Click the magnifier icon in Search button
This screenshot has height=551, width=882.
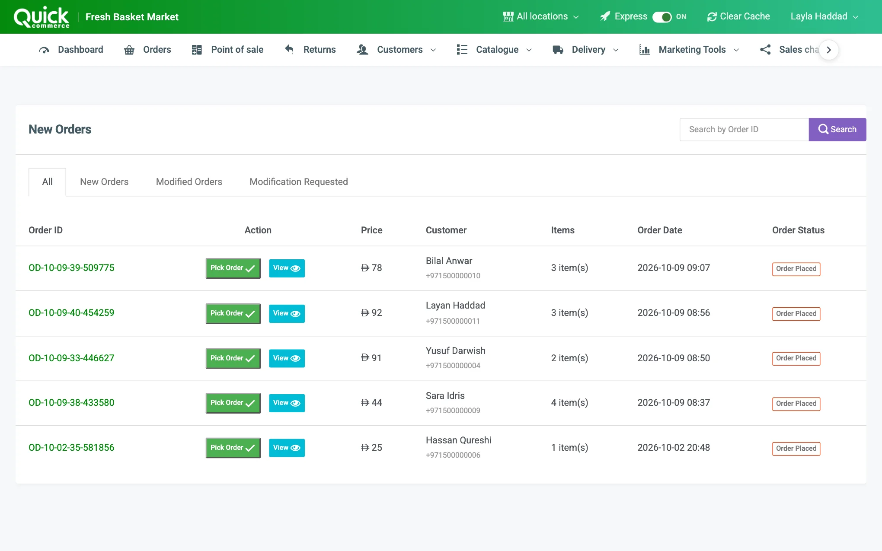click(823, 129)
